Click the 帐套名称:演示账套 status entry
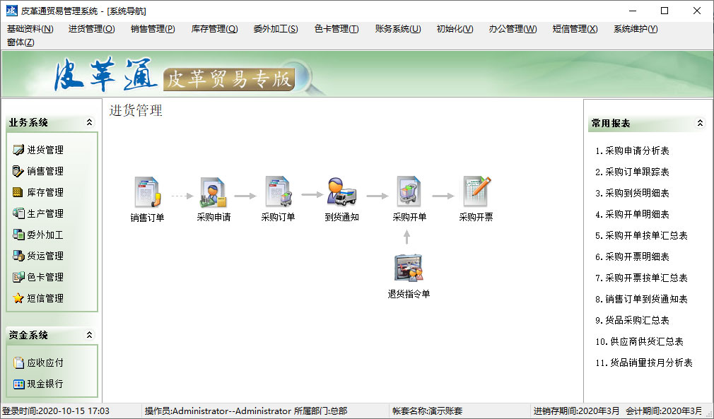Image resolution: width=714 pixels, height=419 pixels. pos(427,411)
